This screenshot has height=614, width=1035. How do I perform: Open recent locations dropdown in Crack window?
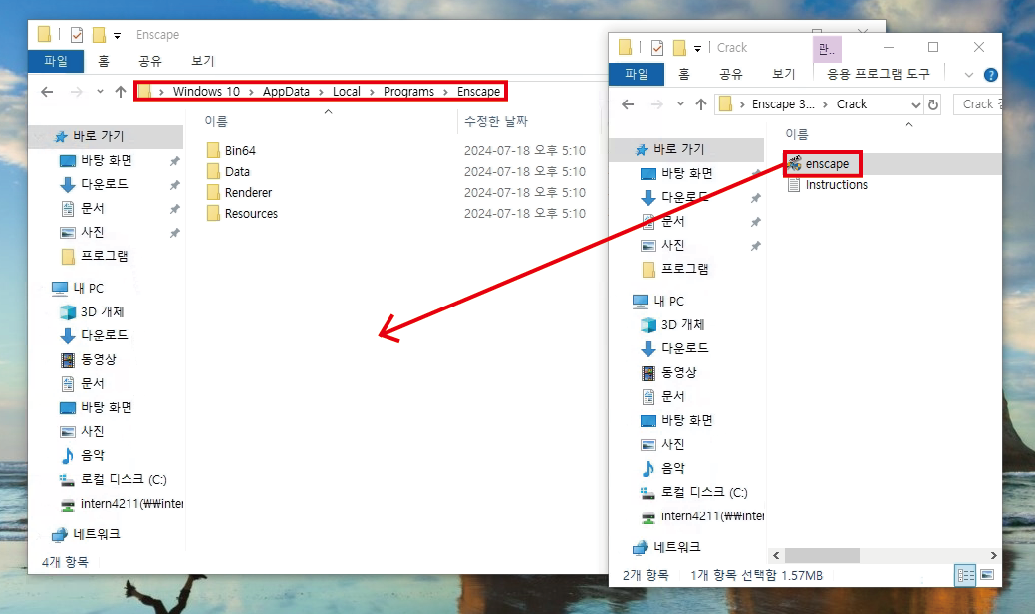tap(680, 104)
